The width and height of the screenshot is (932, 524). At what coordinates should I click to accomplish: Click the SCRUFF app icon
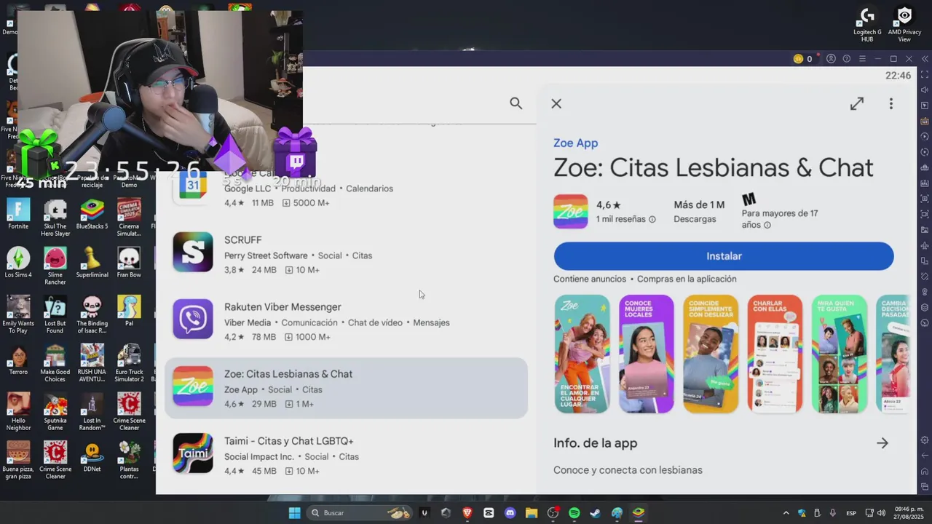pyautogui.click(x=193, y=252)
